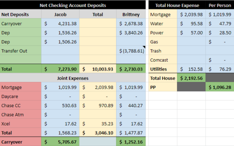Select Brittney's Xcel amount 17.62
The image size is (234, 146).
coord(131,123)
